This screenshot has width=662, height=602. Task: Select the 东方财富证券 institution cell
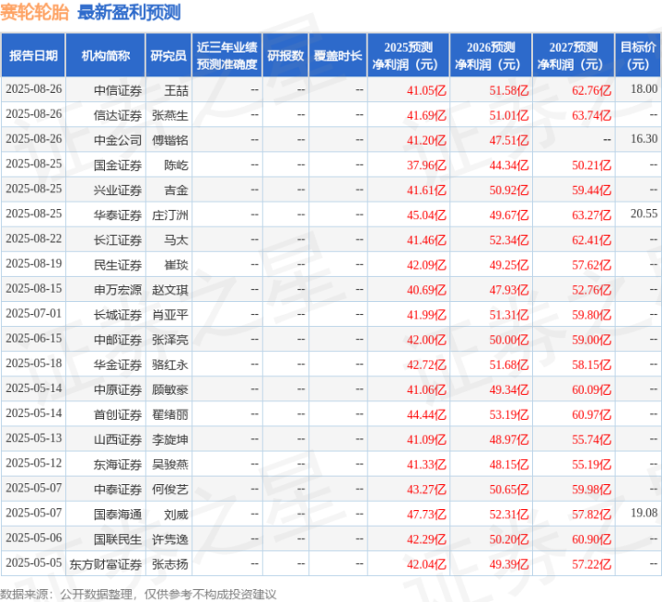[106, 564]
